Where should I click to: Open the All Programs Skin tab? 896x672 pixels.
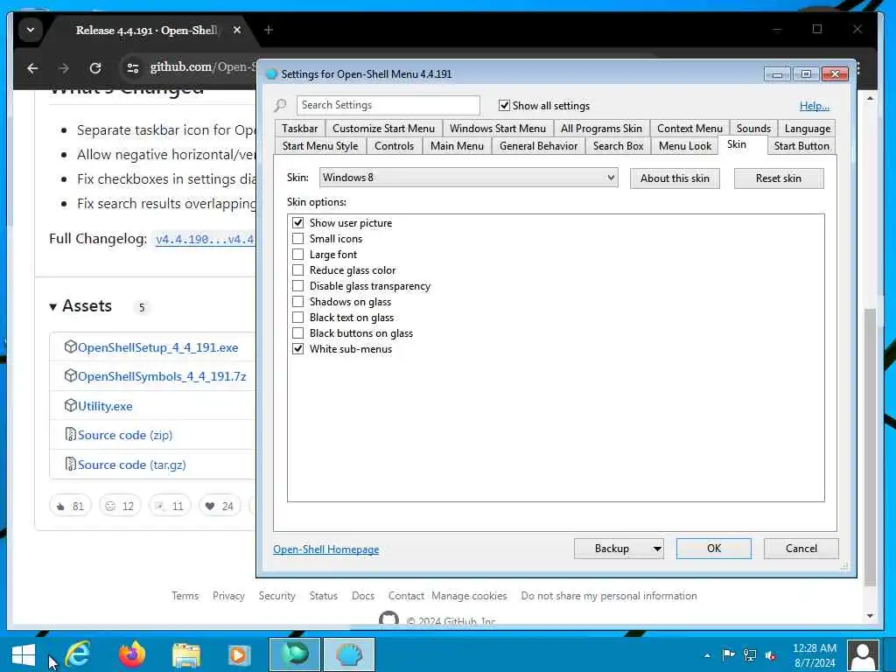pyautogui.click(x=601, y=128)
